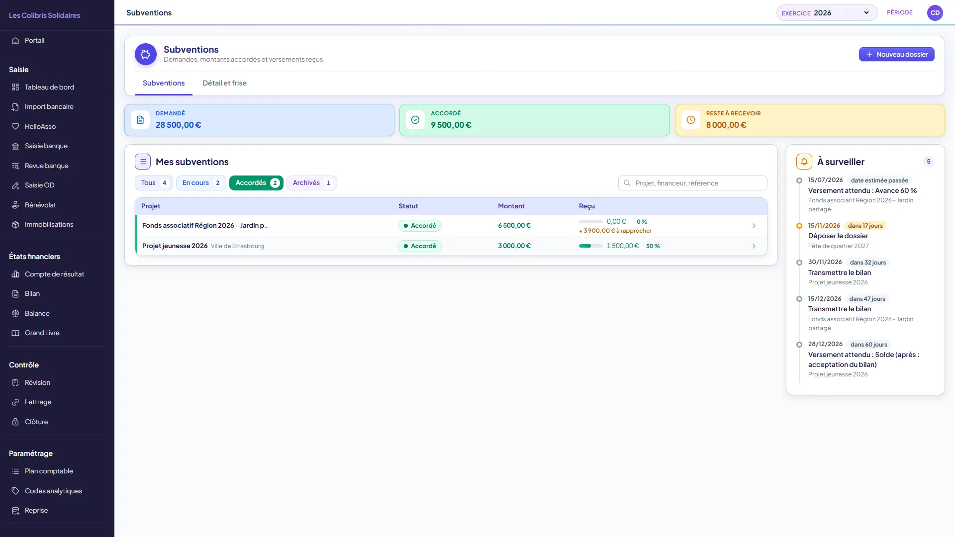Click the Montant column header
This screenshot has width=955, height=537.
click(511, 206)
